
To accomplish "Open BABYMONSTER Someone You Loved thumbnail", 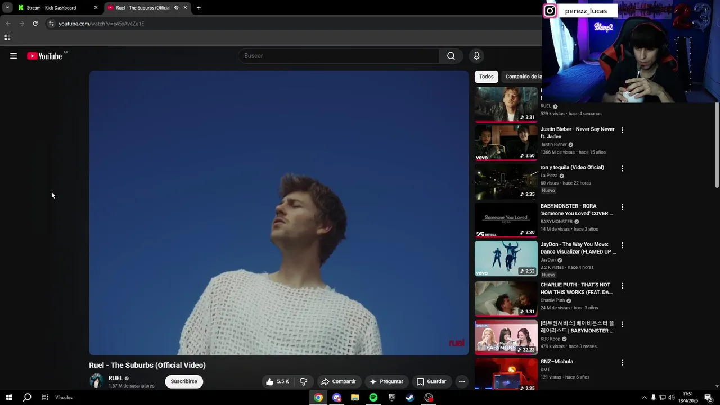I will tap(506, 220).
